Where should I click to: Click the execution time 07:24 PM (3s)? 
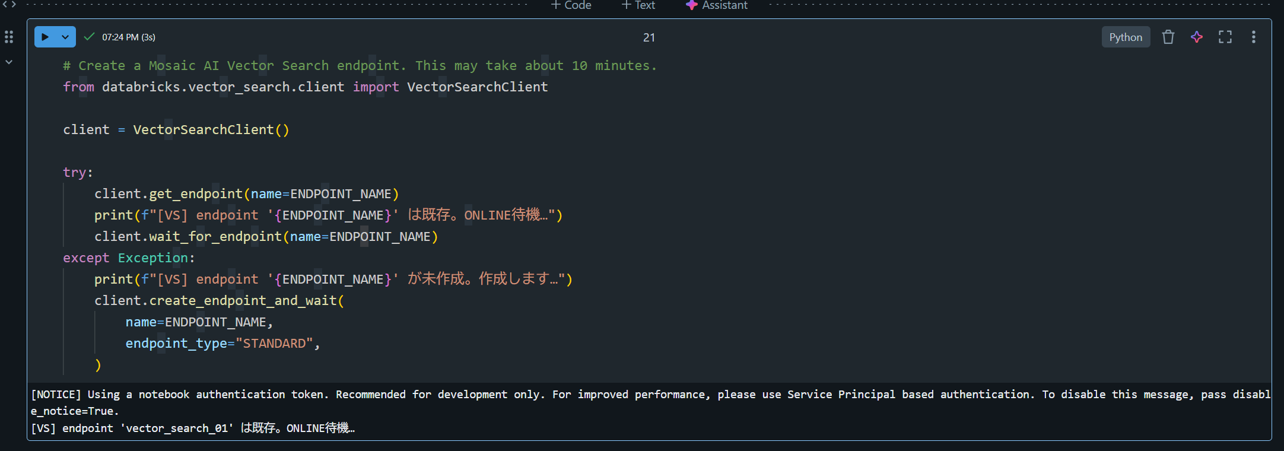(129, 37)
